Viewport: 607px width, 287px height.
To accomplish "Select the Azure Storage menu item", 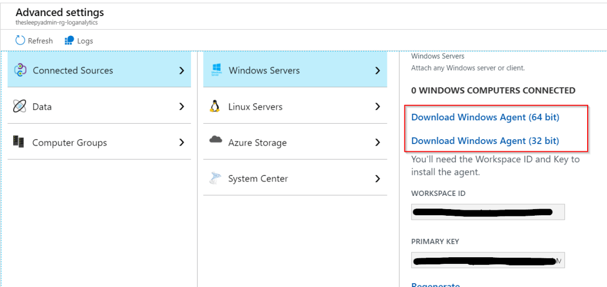I will (x=257, y=143).
